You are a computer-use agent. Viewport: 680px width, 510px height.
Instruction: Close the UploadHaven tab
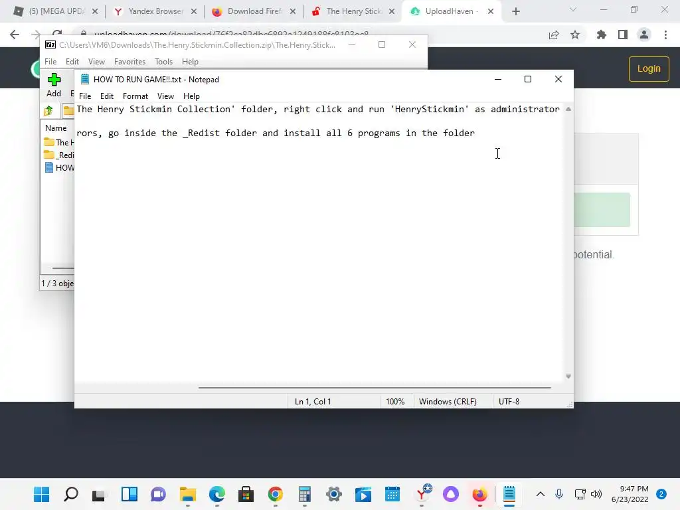coord(491,11)
